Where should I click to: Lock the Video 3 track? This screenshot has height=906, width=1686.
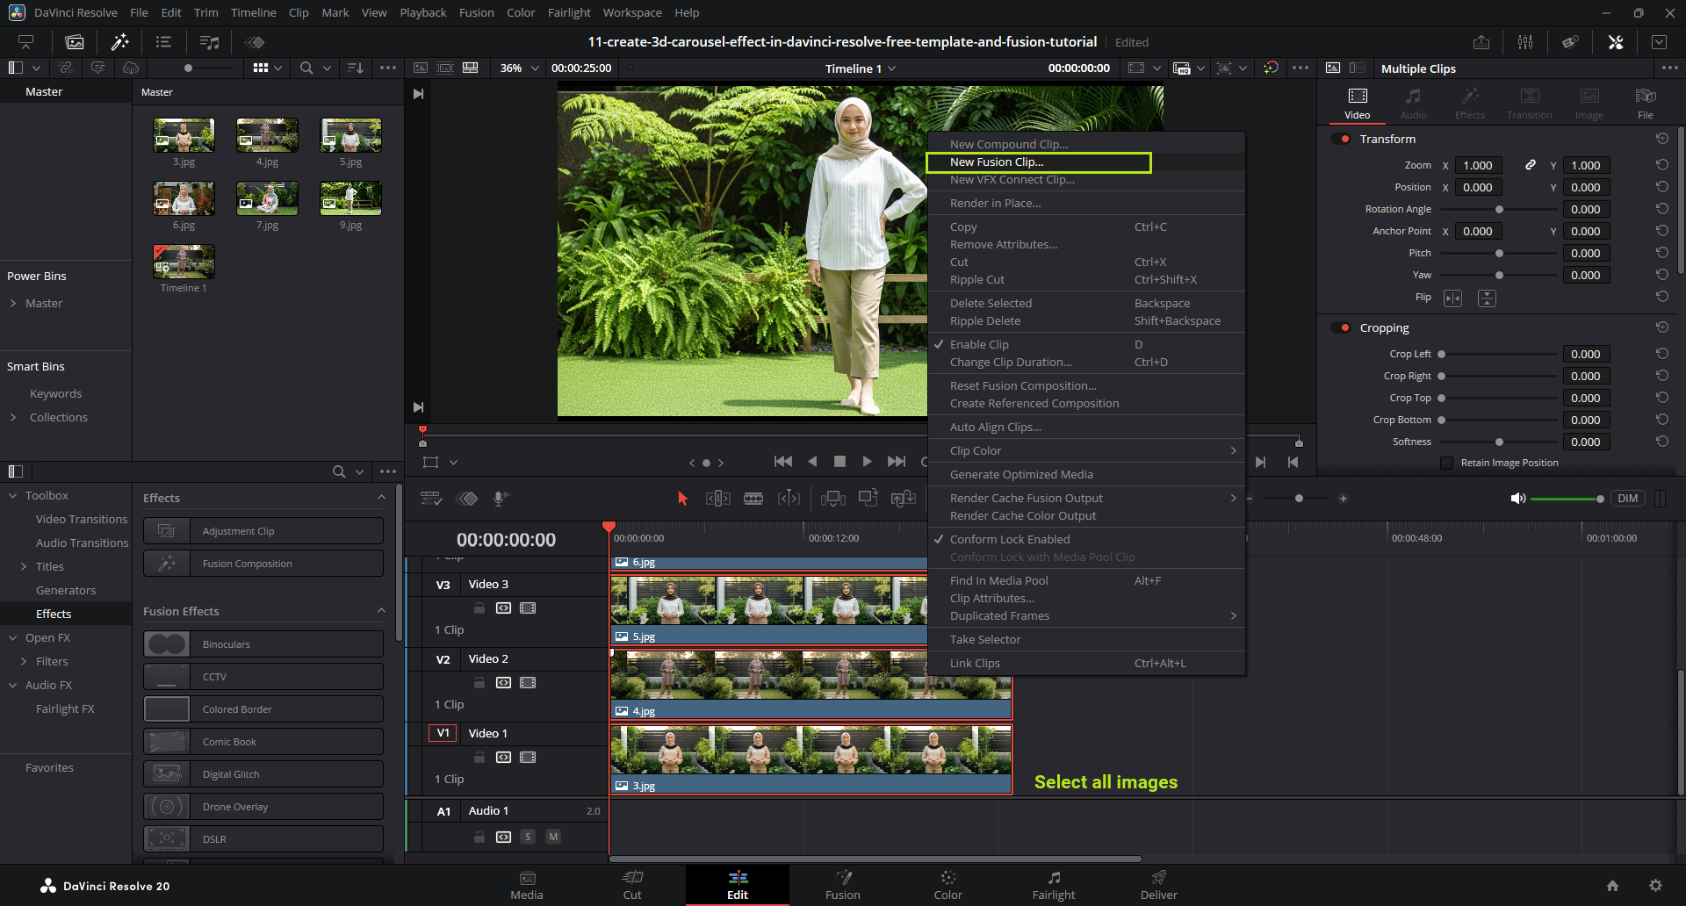479,608
